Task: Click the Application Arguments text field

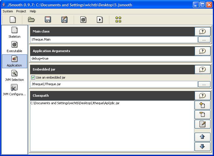Action: pos(120,58)
